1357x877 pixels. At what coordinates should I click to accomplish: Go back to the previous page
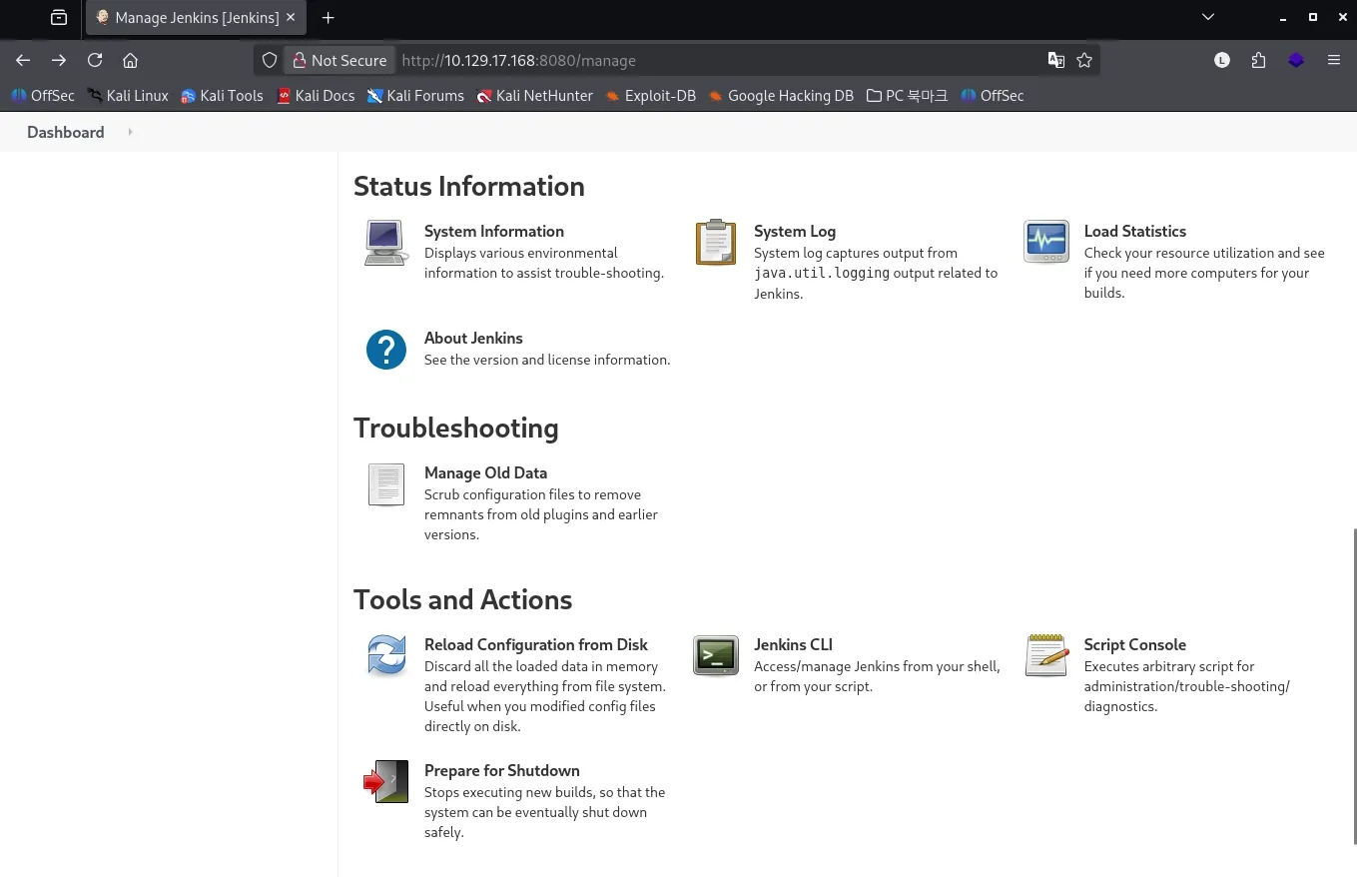point(23,60)
